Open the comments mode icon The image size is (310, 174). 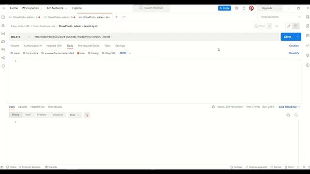(x=295, y=26)
